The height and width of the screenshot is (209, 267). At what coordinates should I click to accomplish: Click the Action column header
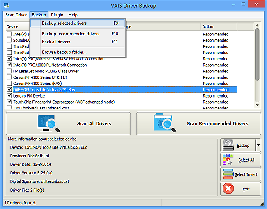click(x=219, y=26)
